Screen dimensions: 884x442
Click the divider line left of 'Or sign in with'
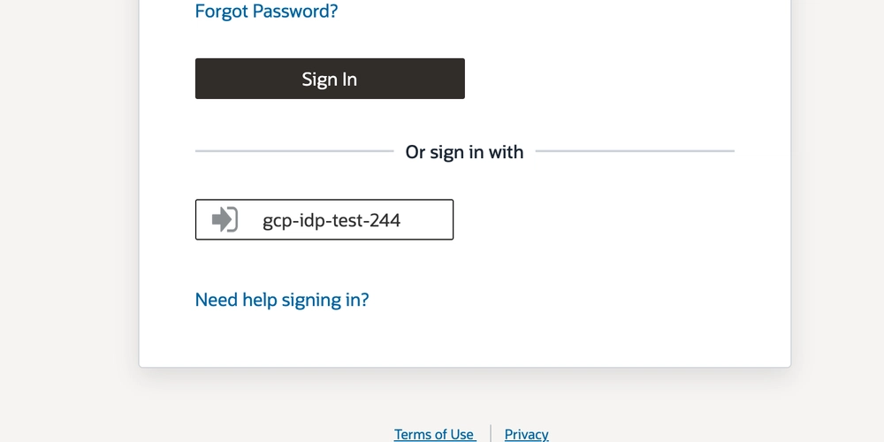coord(294,151)
